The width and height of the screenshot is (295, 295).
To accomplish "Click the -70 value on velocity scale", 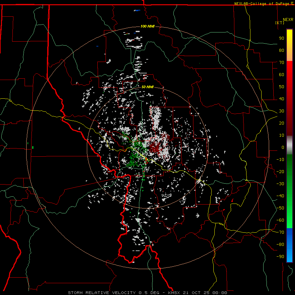I will [x=280, y=232].
